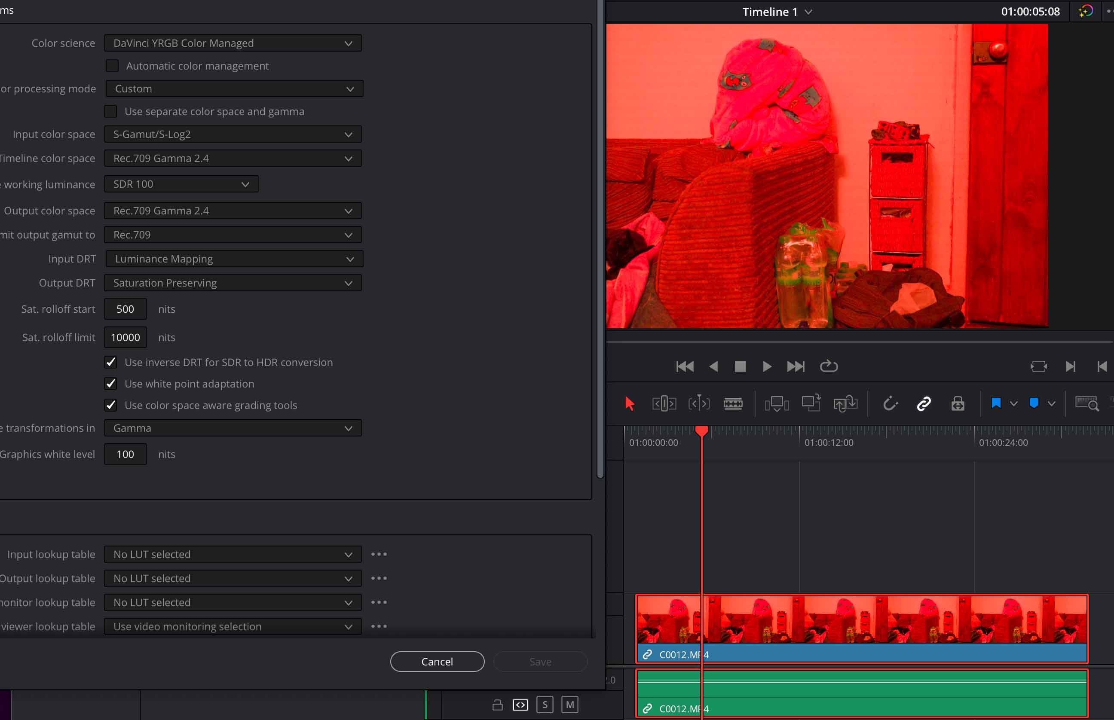Play the timeline forward
Viewport: 1114px width, 720px height.
767,366
